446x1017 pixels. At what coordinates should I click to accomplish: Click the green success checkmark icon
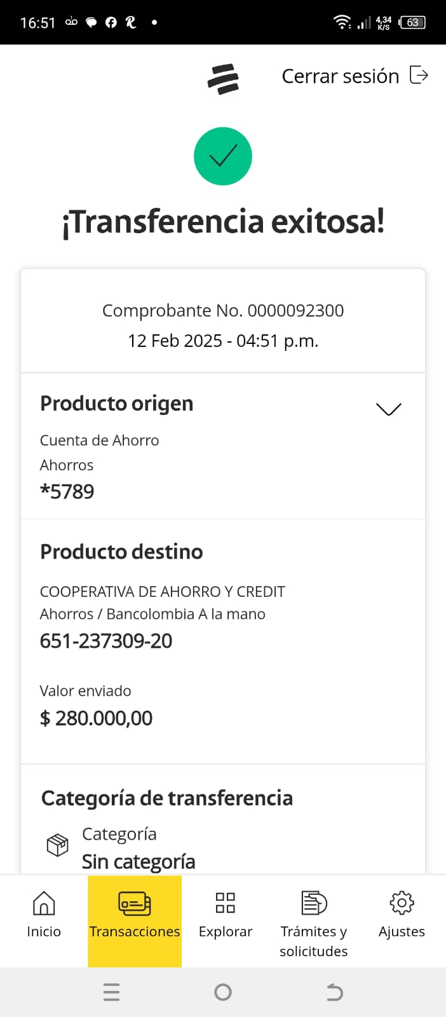(223, 156)
